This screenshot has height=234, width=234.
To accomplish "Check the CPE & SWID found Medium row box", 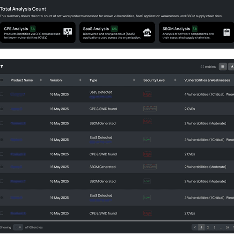I will [1, 109].
